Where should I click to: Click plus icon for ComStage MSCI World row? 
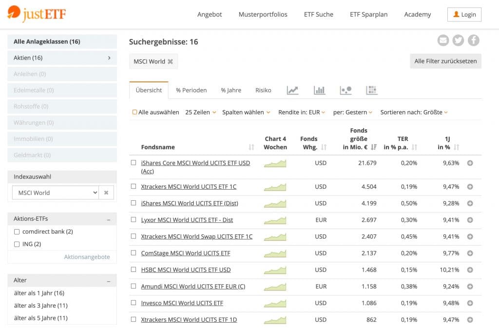coord(470,253)
